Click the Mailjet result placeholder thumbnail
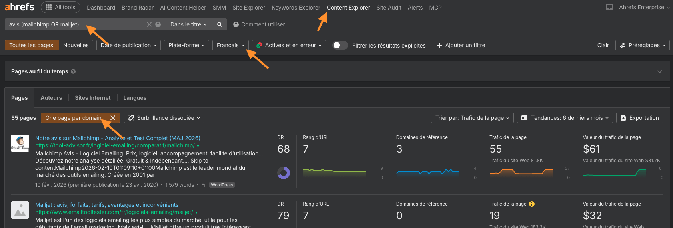Viewport: 673px width, 228px height. tap(20, 210)
